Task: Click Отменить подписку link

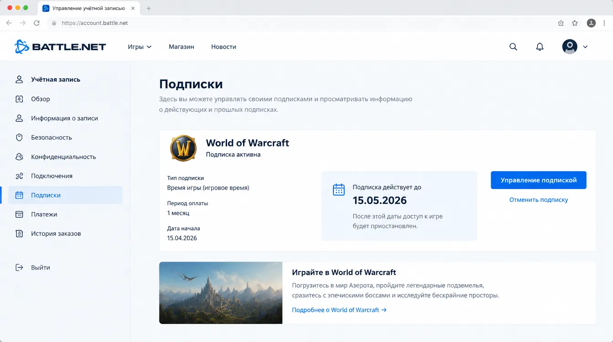Action: click(539, 200)
